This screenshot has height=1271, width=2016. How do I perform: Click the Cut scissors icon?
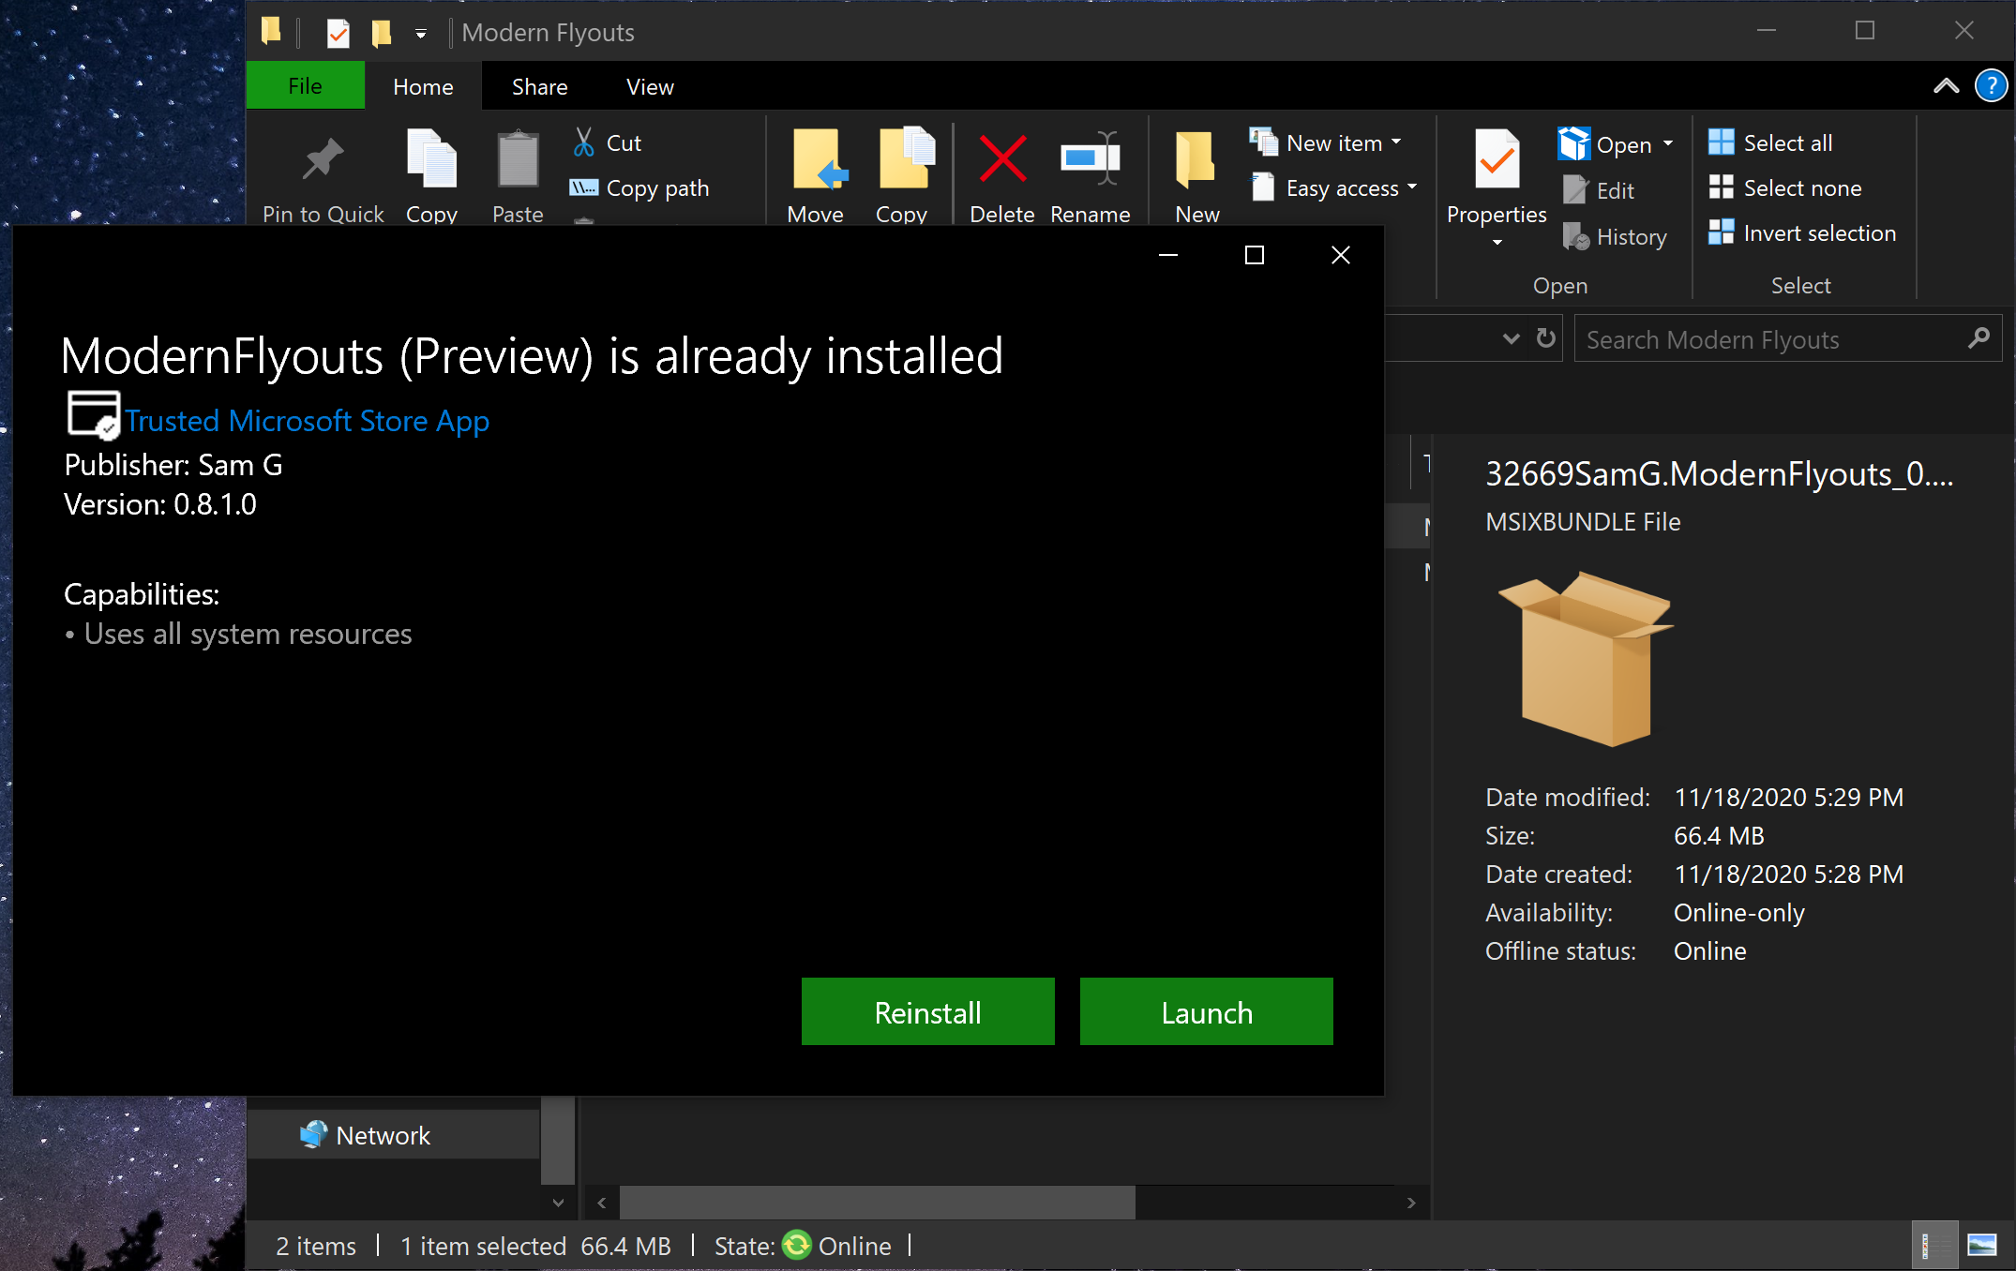click(584, 142)
